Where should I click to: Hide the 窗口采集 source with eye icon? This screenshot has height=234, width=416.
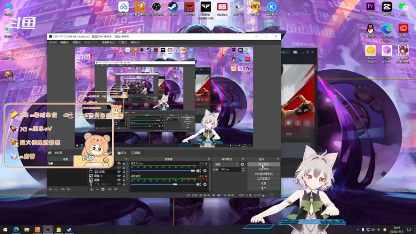(x=119, y=172)
